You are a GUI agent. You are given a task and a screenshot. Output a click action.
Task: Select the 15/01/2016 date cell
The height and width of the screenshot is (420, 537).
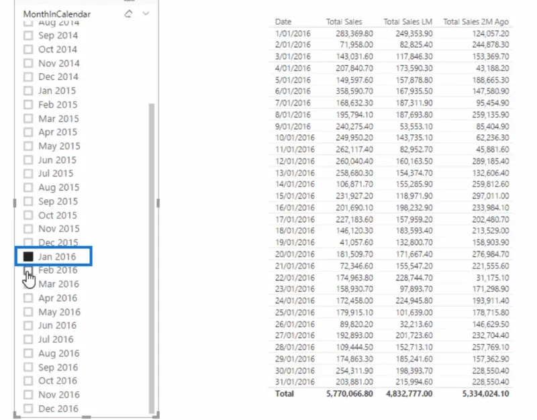[295, 196]
